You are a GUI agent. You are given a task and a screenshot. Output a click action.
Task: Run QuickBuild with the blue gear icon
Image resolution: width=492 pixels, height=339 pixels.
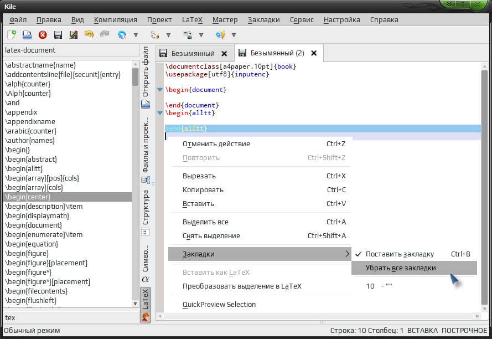click(122, 34)
